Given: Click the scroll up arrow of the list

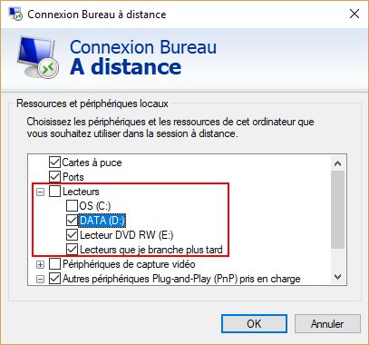Looking at the screenshot, I should (337, 163).
